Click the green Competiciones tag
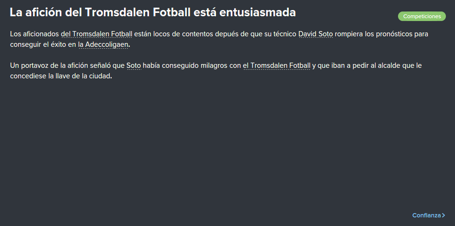This screenshot has height=226, width=455. [x=421, y=17]
